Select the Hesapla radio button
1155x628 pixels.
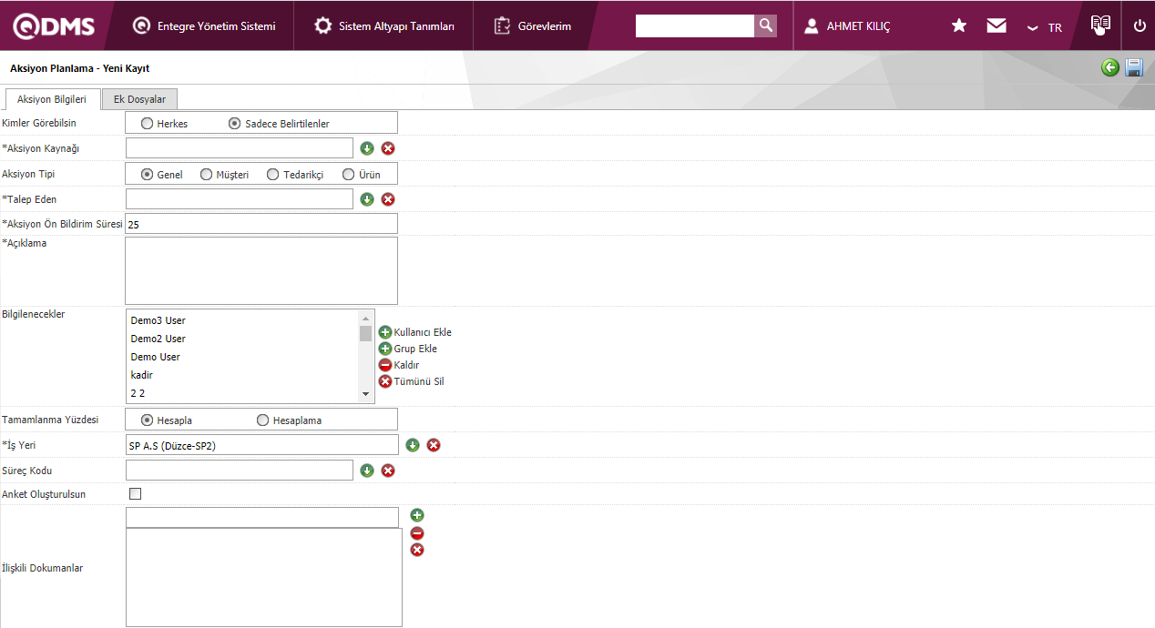[147, 420]
